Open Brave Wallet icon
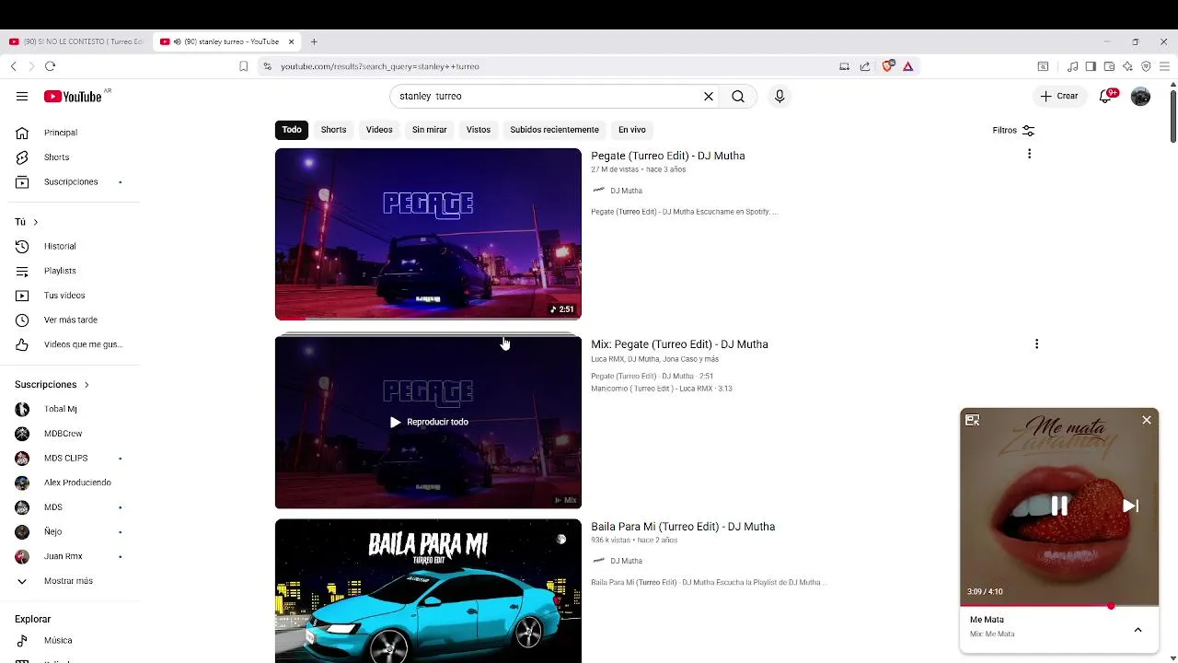The width and height of the screenshot is (1178, 663). pos(1109,66)
